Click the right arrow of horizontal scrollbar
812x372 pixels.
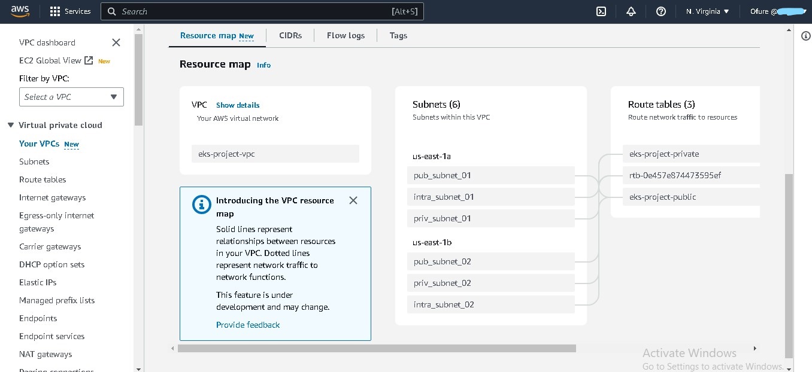pyautogui.click(x=755, y=348)
